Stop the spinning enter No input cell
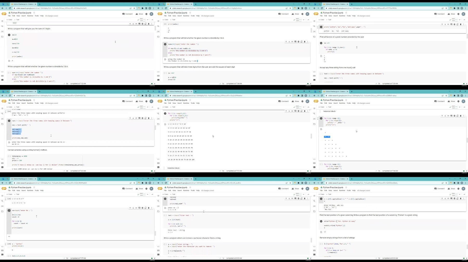The width and height of the screenshot is (468, 262). (x=9, y=210)
